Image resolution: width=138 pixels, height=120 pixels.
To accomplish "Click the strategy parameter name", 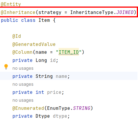I will [x=50, y=13].
